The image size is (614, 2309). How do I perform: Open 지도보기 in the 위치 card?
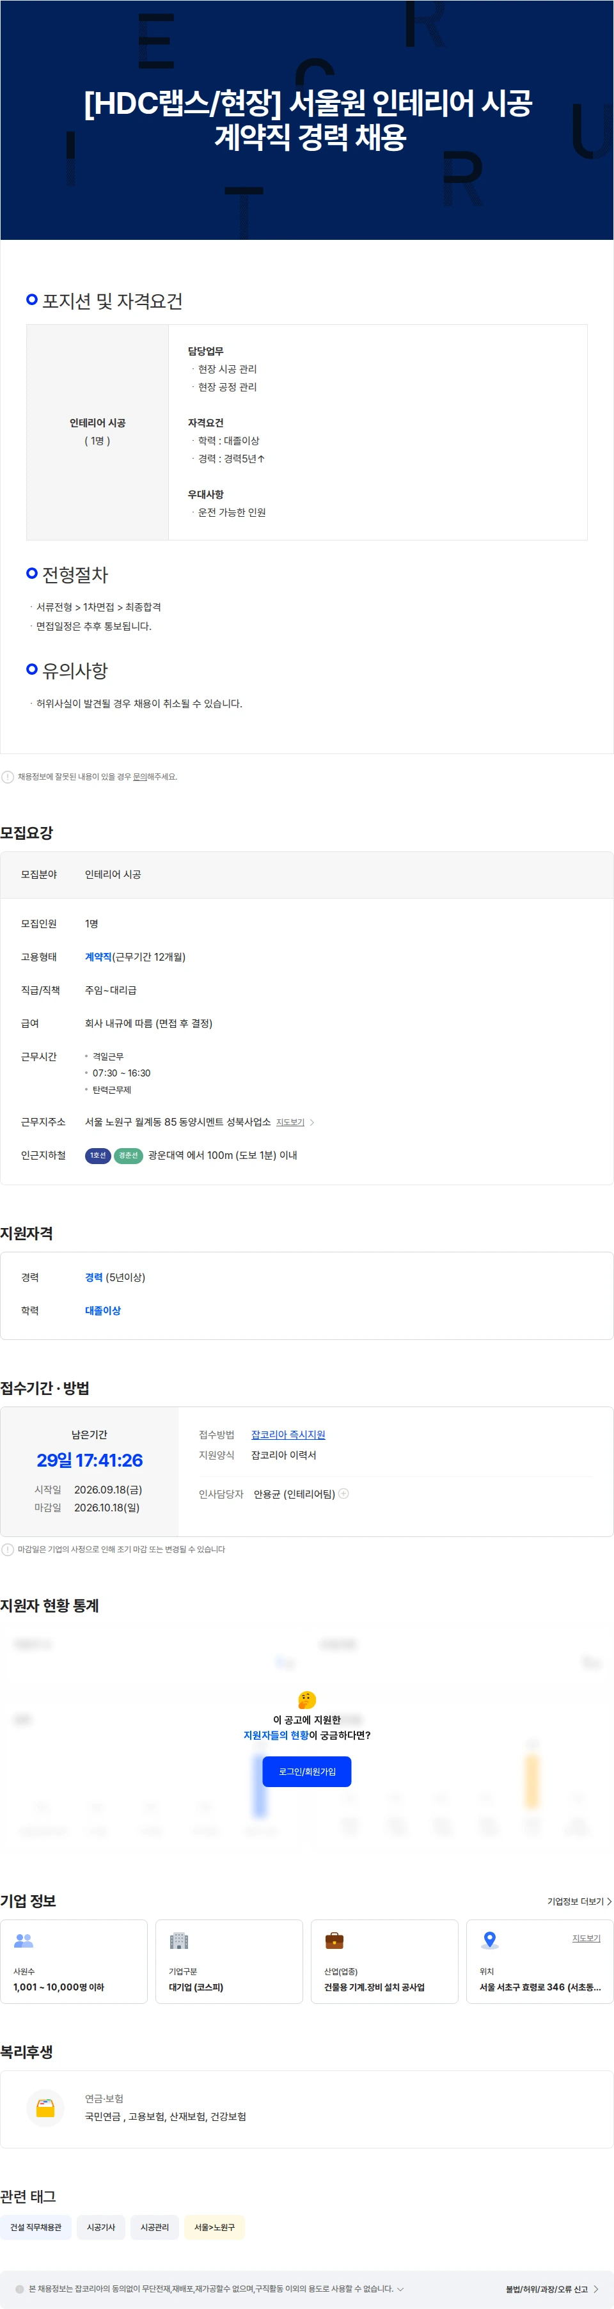pos(586,1937)
